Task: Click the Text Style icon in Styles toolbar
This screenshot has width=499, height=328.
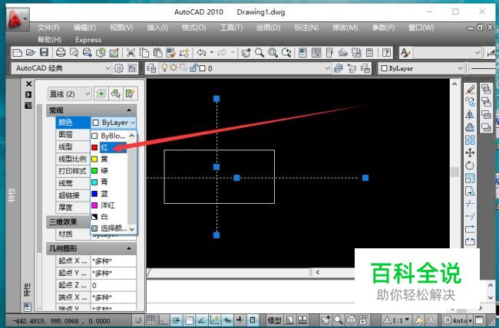Action: (405, 52)
